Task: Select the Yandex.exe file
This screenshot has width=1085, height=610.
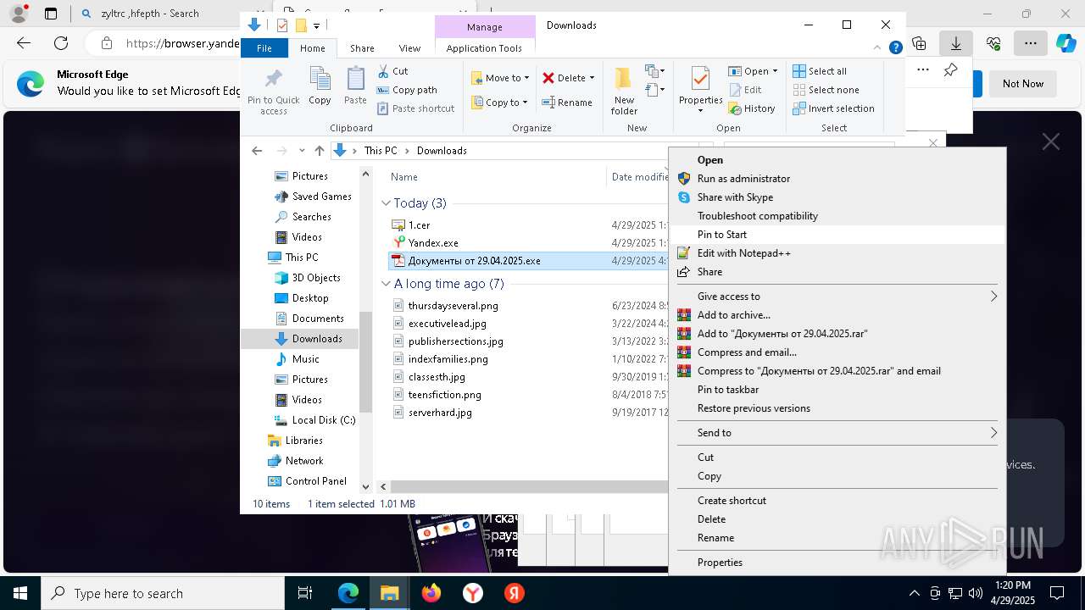Action: [x=432, y=243]
